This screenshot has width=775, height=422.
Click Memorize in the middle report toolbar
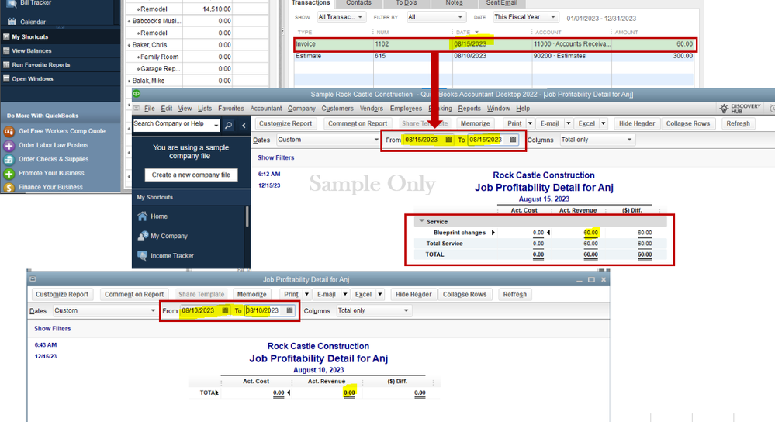point(475,123)
